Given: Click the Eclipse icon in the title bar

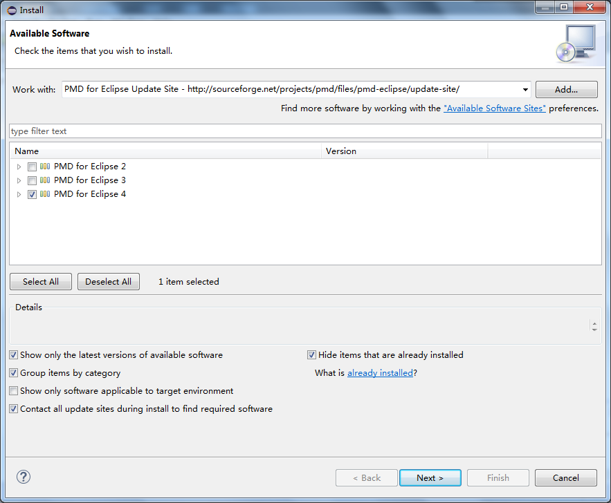Looking at the screenshot, I should (12, 10).
